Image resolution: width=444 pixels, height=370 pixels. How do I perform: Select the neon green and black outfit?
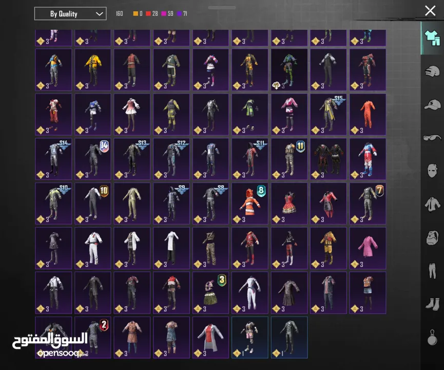[250, 114]
